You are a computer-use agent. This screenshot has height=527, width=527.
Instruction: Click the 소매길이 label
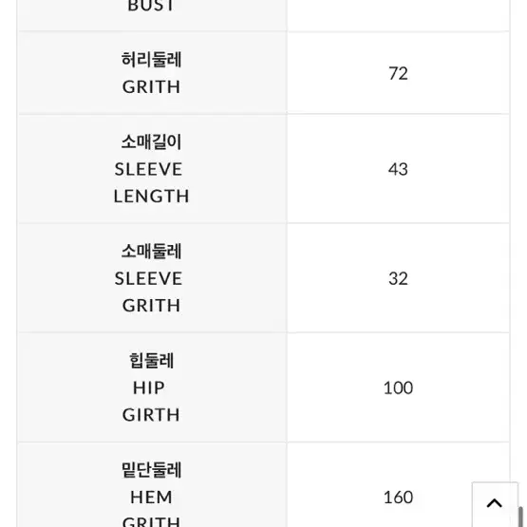(x=151, y=141)
